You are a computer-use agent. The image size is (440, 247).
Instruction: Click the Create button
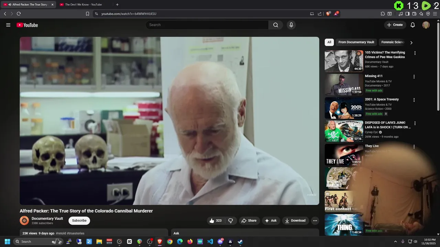point(395,25)
